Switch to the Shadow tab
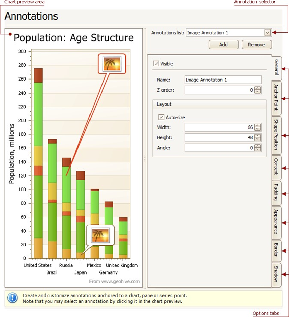 click(276, 275)
